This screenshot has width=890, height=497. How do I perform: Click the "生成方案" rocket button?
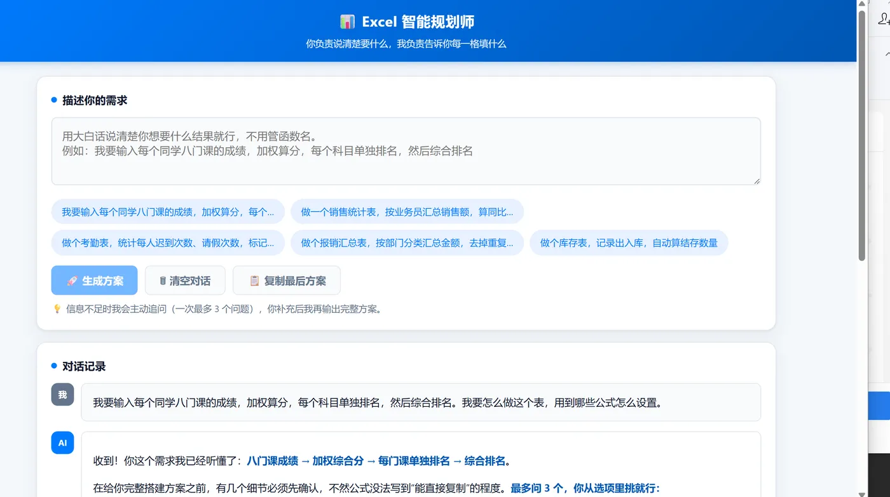pos(94,281)
